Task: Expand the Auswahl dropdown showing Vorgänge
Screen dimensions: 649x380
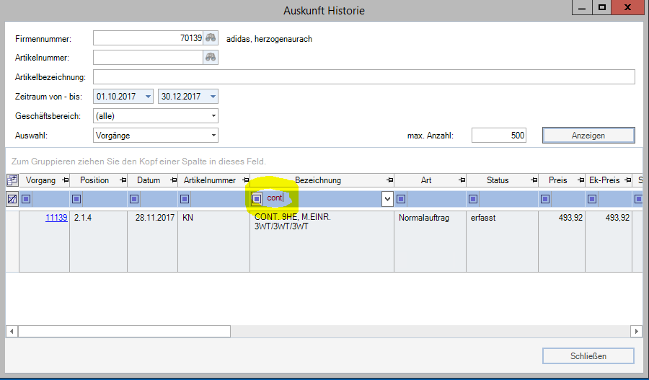Action: point(213,136)
